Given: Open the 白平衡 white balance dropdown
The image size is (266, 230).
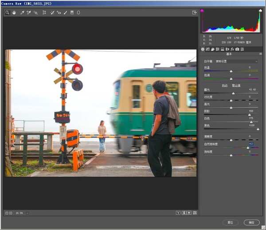Looking at the screenshot, I should (x=237, y=62).
